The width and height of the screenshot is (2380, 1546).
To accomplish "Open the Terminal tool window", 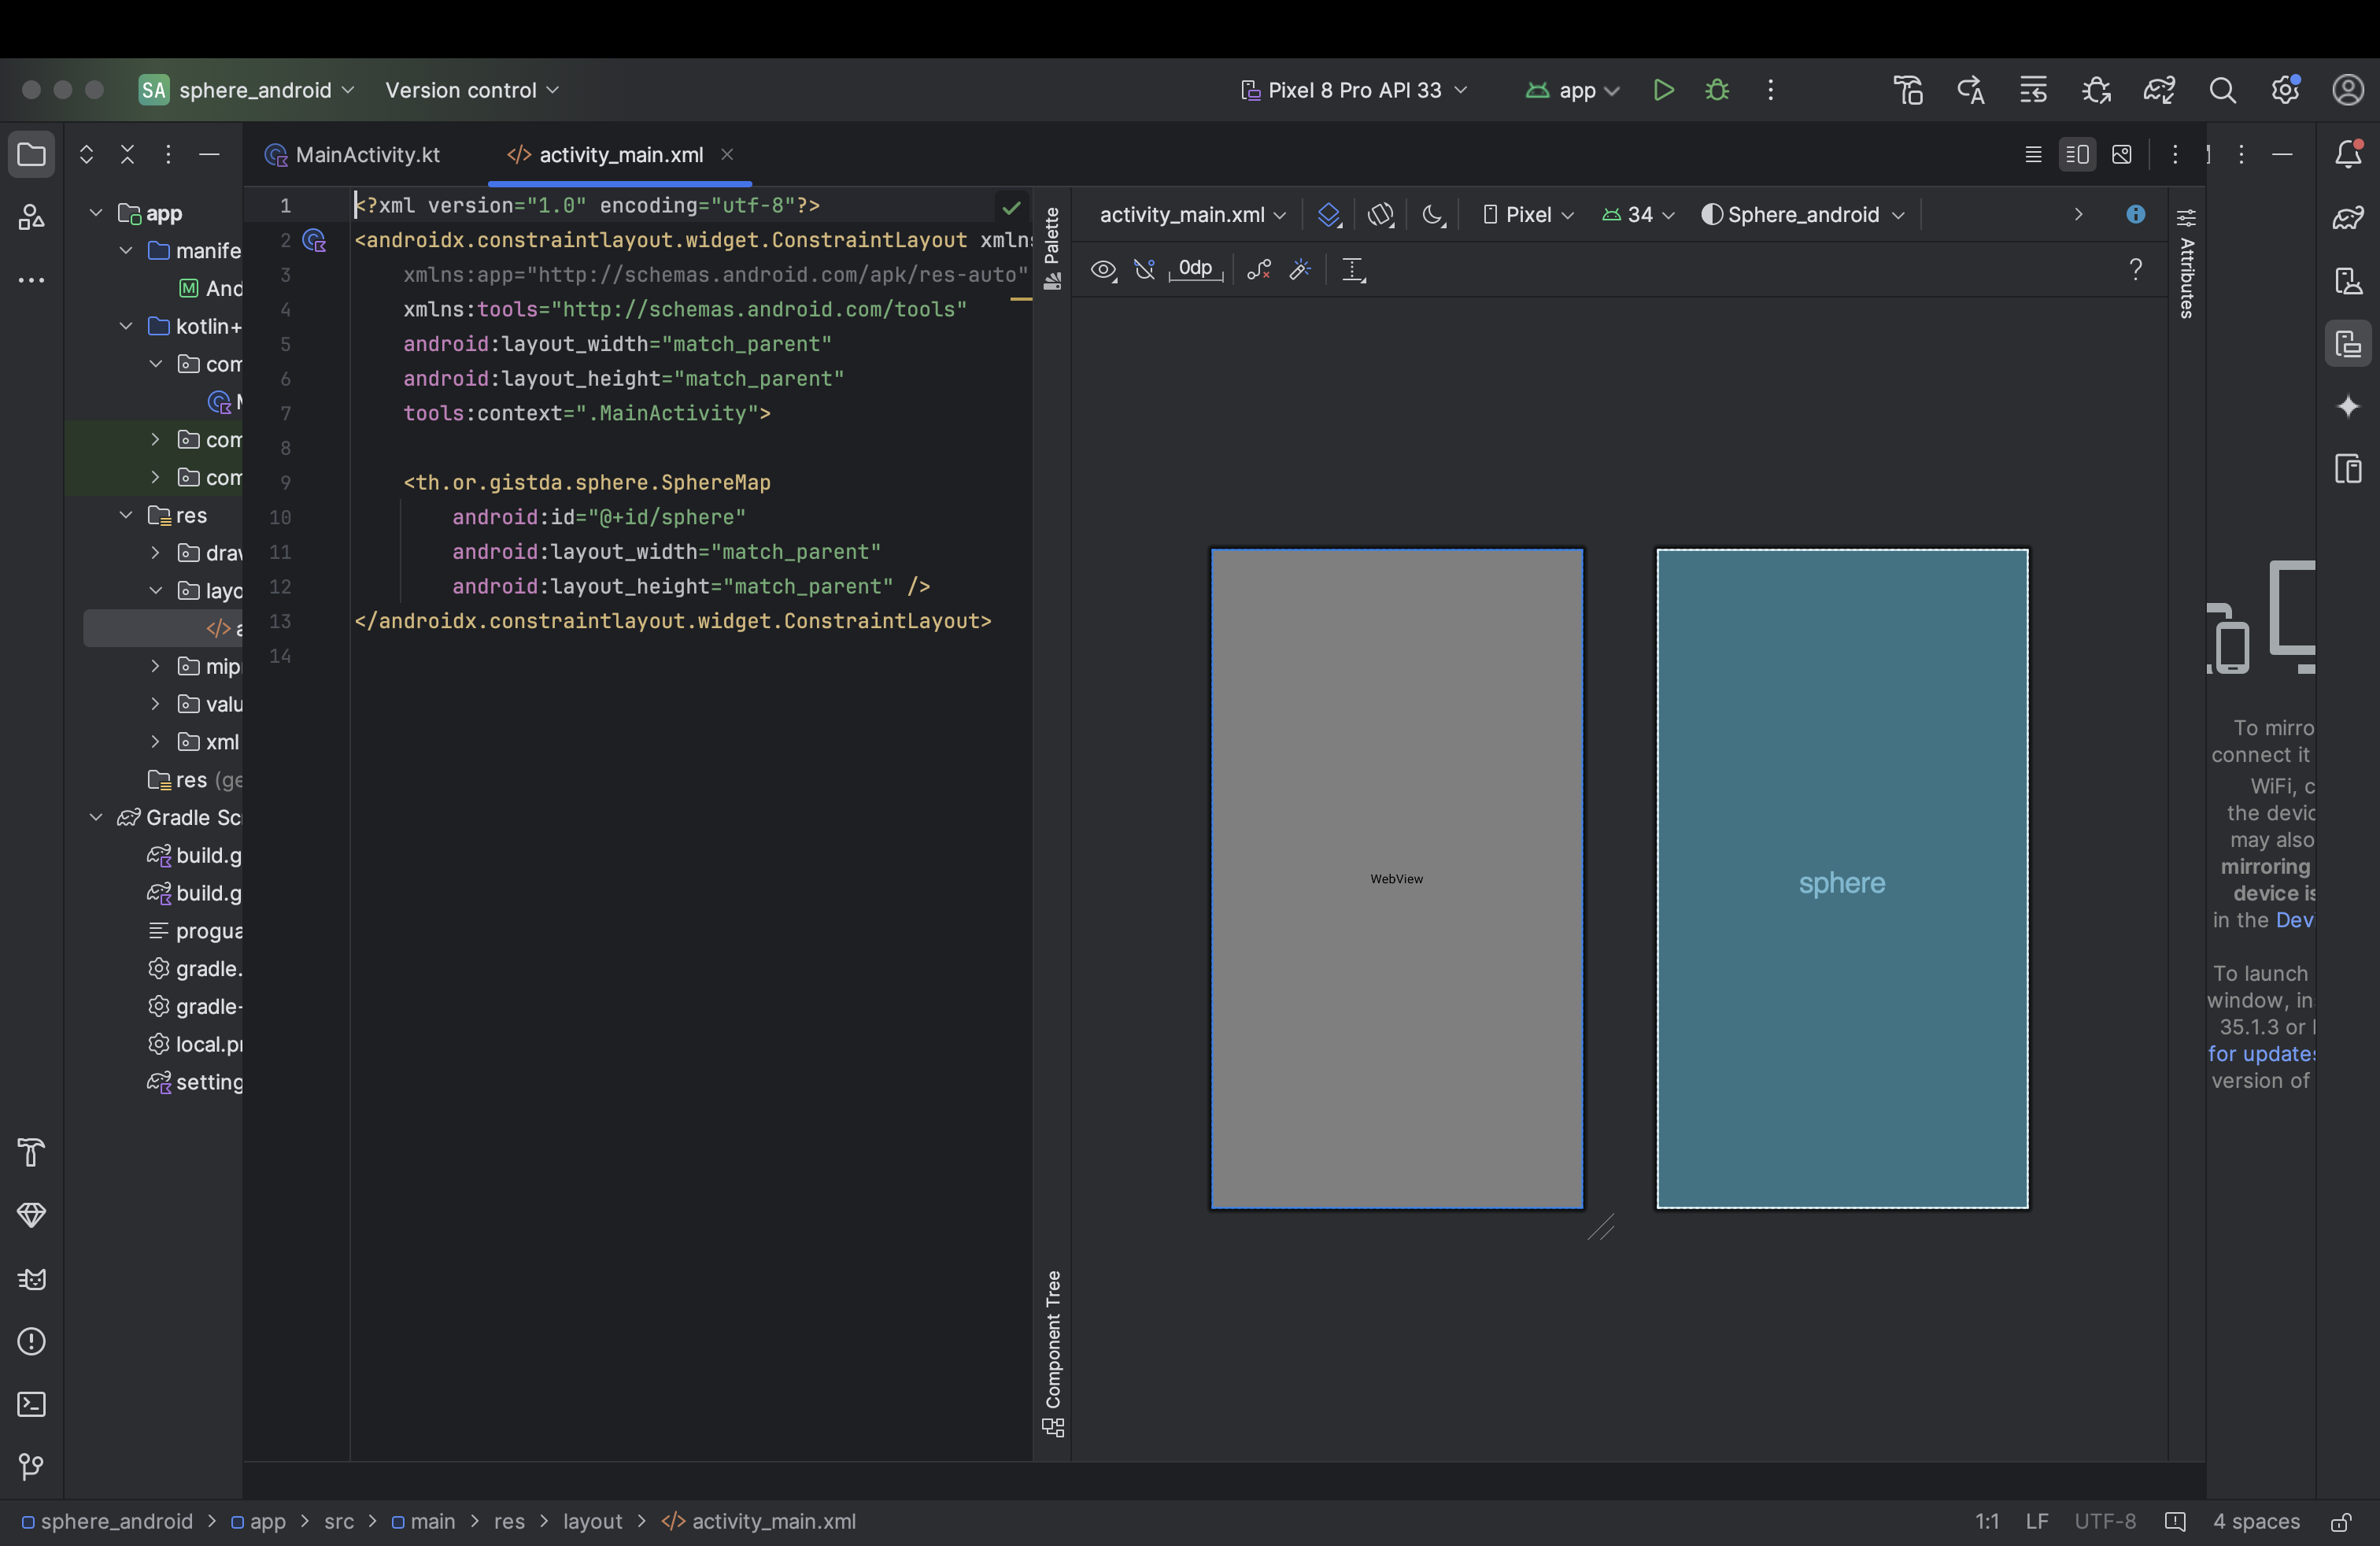I will tap(31, 1404).
